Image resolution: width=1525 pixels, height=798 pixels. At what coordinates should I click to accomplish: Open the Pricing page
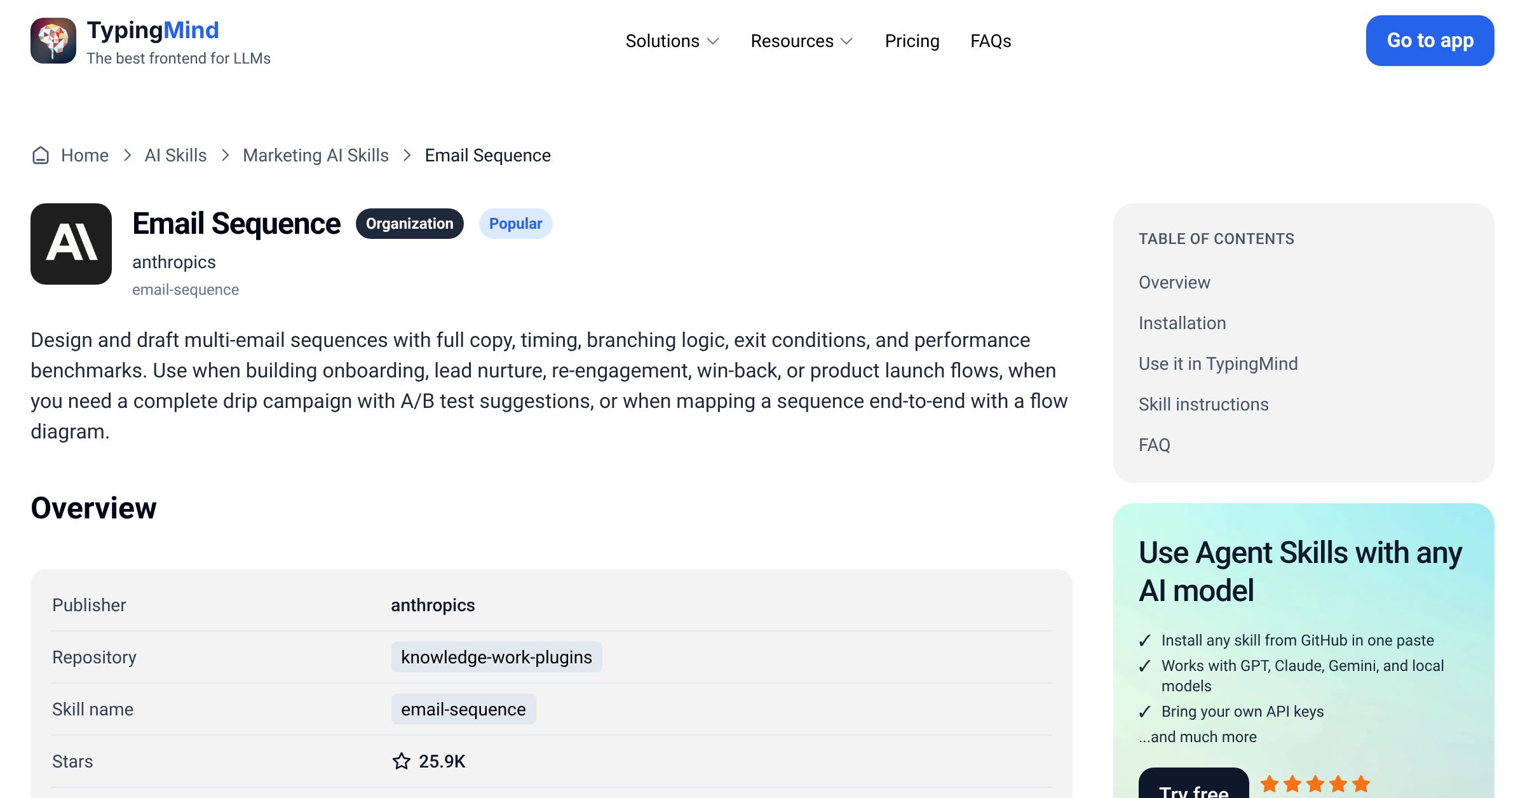point(912,41)
